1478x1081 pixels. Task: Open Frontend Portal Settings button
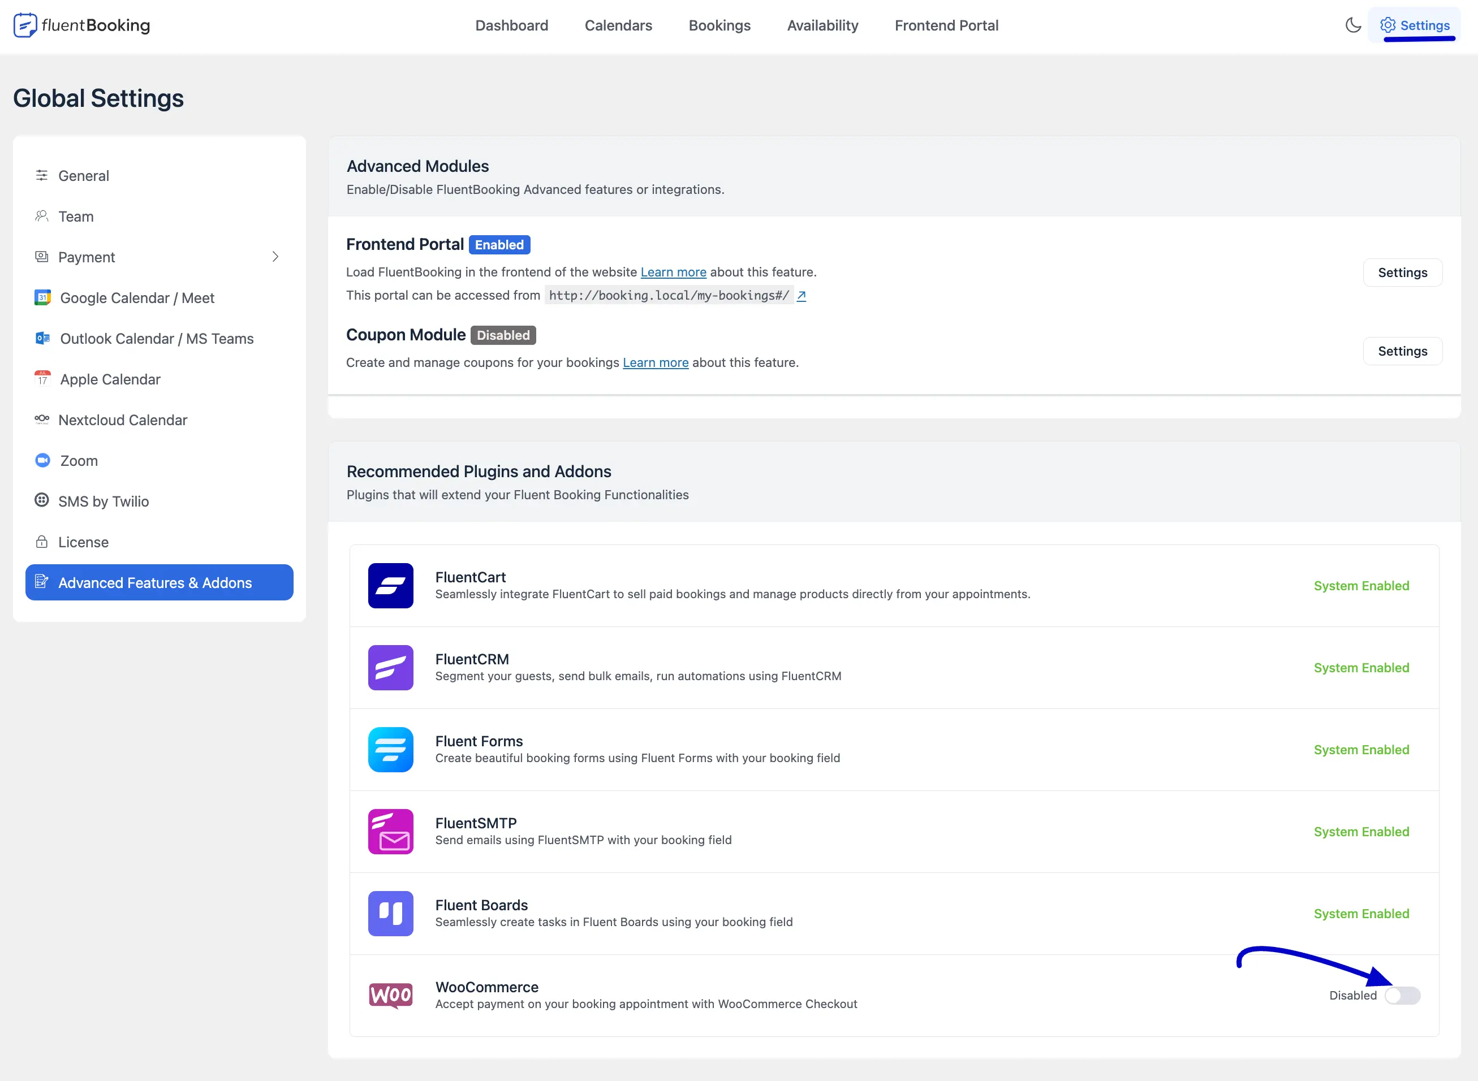click(1402, 272)
